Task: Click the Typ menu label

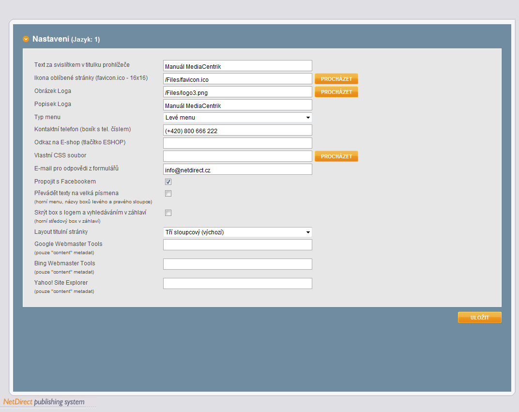Action: 47,117
